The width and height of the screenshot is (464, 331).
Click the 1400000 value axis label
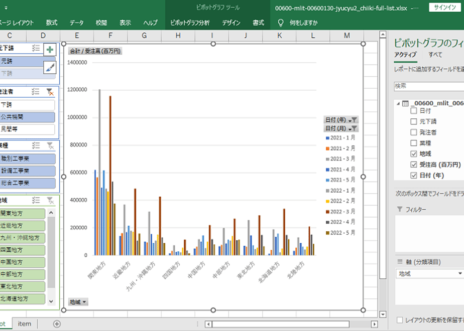(77, 62)
